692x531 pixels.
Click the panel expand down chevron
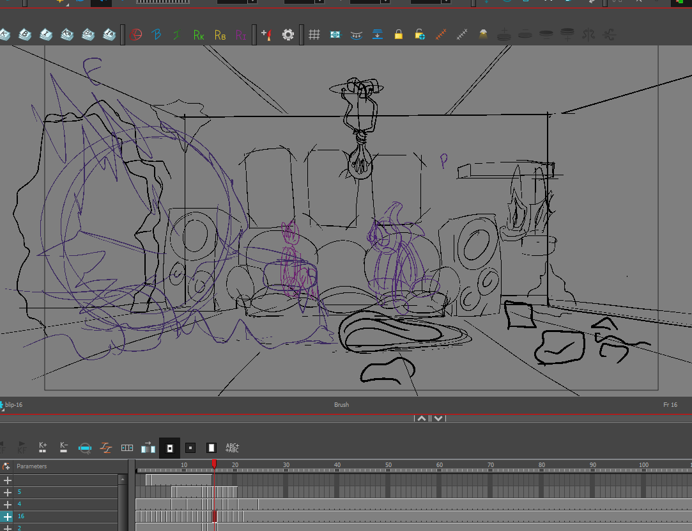[438, 418]
